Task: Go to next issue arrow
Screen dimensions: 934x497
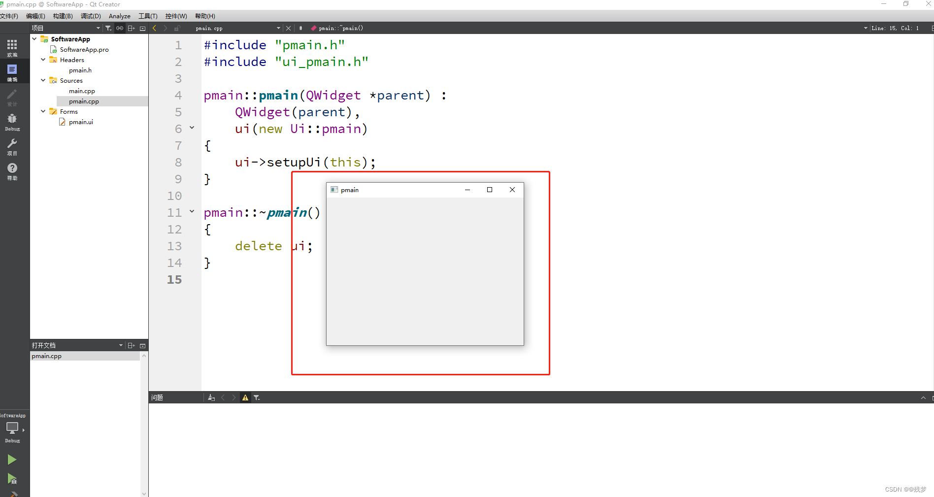Action: click(234, 398)
